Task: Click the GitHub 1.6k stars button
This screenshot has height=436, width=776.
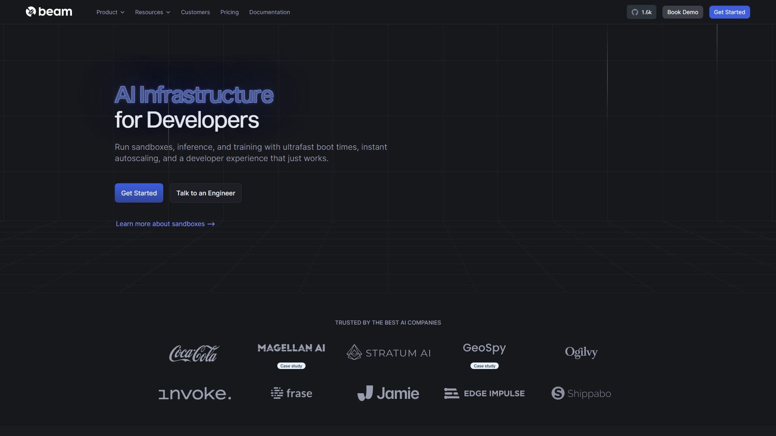Action: (x=641, y=12)
